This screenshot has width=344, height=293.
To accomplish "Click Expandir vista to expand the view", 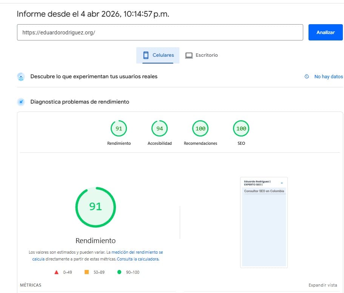I will [x=322, y=285].
